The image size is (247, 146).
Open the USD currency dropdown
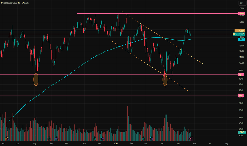[x=242, y=3]
